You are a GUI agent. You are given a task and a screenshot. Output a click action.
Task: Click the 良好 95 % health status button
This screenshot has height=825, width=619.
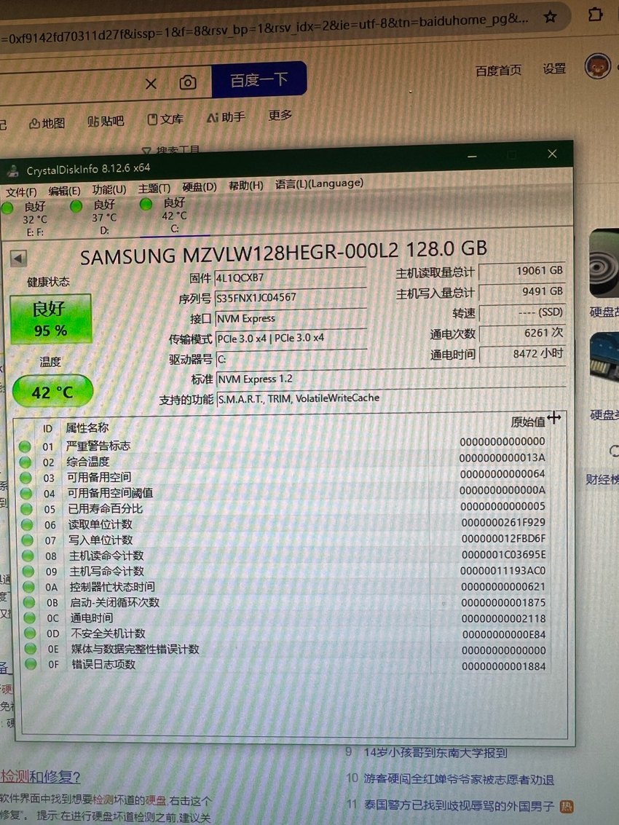click(50, 319)
